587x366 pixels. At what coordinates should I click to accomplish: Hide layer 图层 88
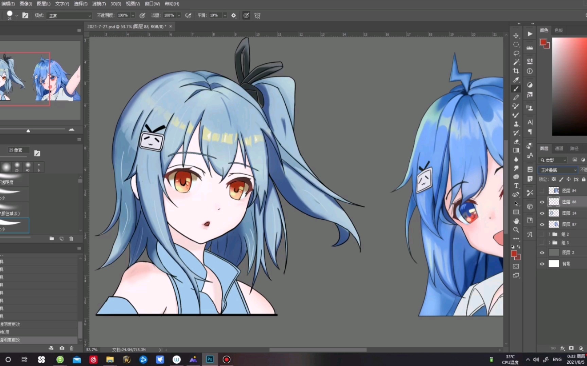click(x=542, y=202)
